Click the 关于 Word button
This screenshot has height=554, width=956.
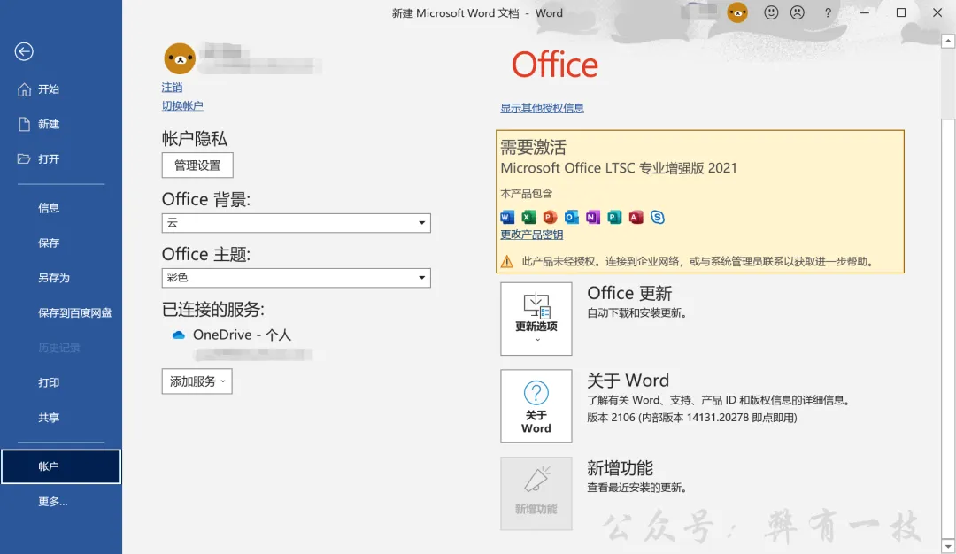pyautogui.click(x=536, y=406)
